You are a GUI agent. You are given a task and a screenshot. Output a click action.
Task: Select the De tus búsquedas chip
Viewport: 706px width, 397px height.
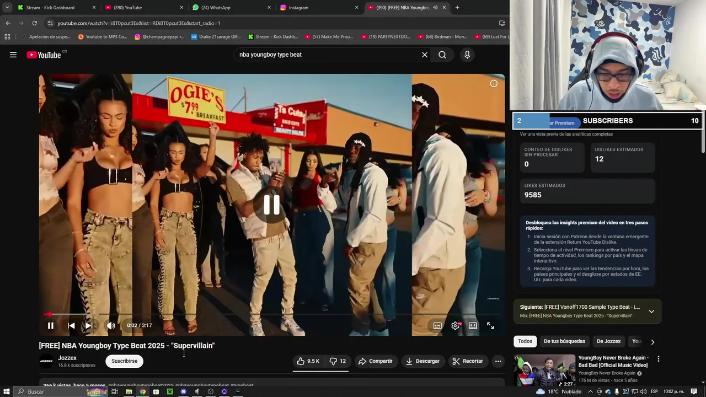[x=564, y=341]
